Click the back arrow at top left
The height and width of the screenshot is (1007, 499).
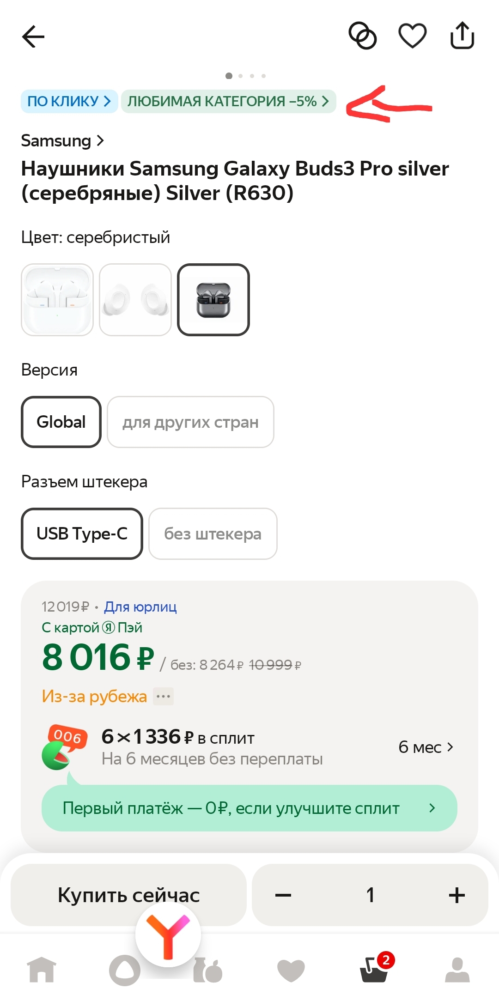coord(33,36)
